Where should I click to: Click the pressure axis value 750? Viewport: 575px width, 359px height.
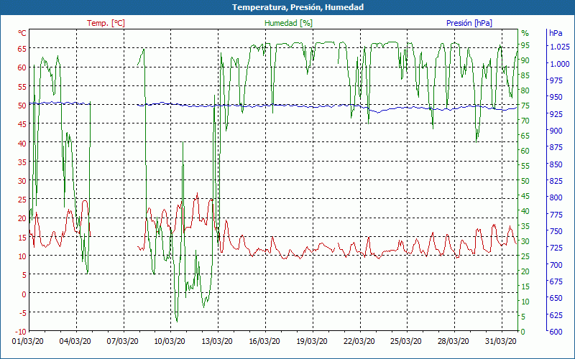(x=555, y=231)
